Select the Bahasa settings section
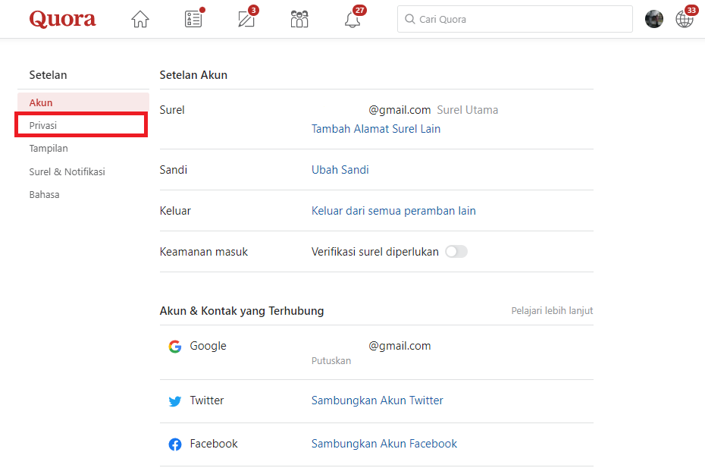 point(44,194)
